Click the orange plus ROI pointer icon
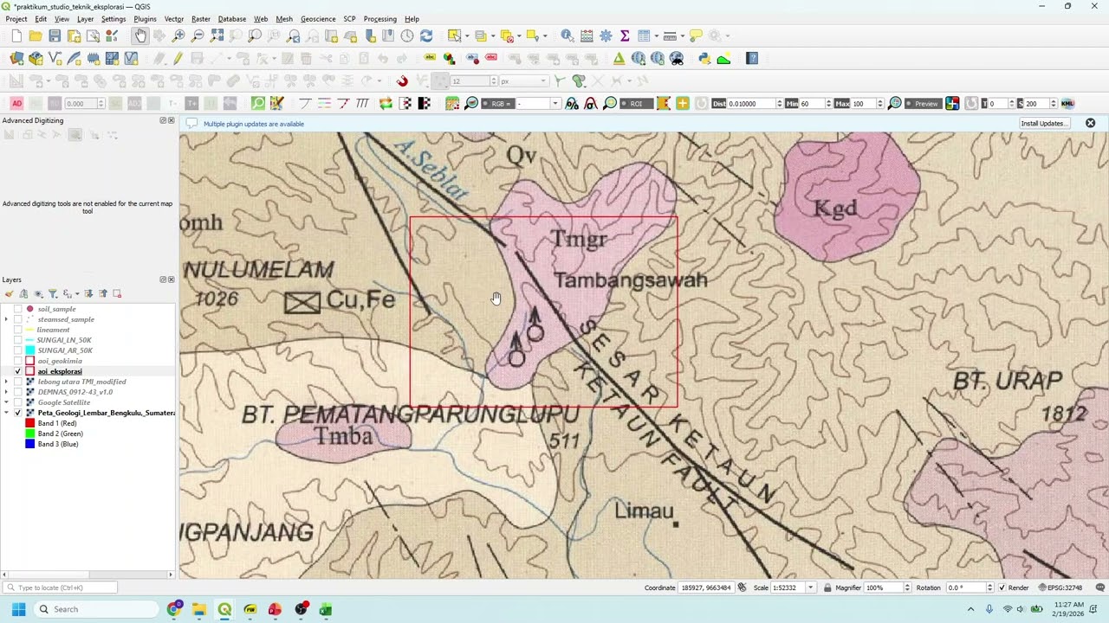The height and width of the screenshot is (623, 1109). click(683, 103)
